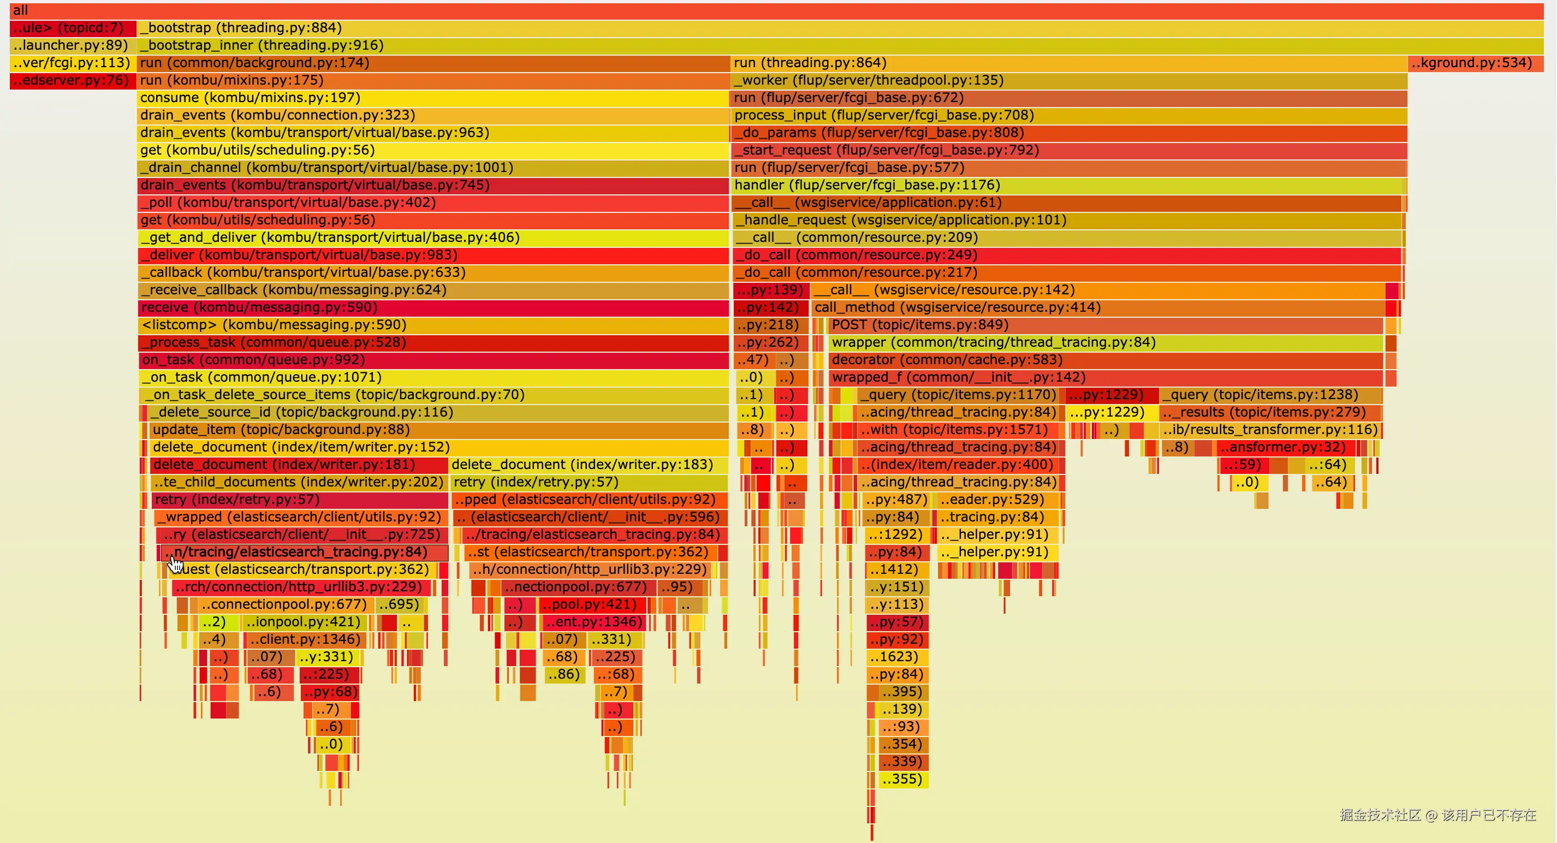Click retry (index/retry.py:57) red frame
This screenshot has width=1557, height=843.
click(299, 500)
